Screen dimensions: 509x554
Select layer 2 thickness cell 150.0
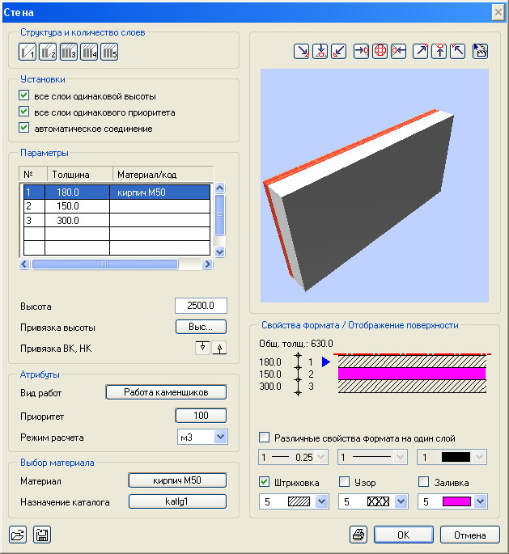pos(77,206)
